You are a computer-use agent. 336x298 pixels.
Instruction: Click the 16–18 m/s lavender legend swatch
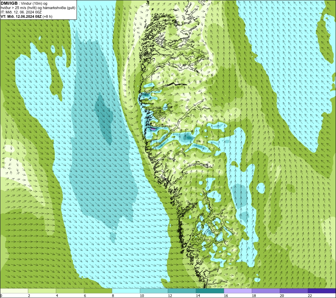click(238, 291)
